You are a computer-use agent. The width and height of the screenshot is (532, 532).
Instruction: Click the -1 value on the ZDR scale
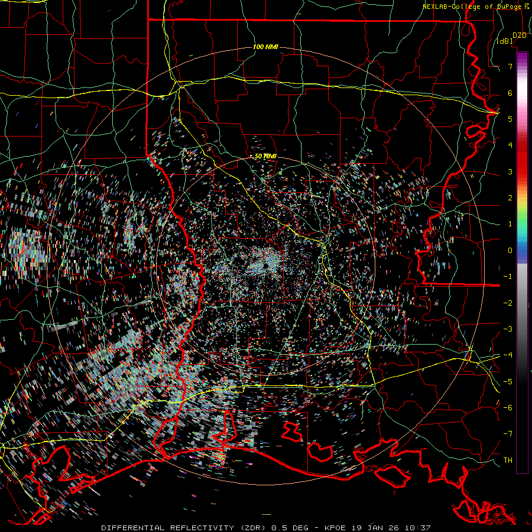pos(508,277)
